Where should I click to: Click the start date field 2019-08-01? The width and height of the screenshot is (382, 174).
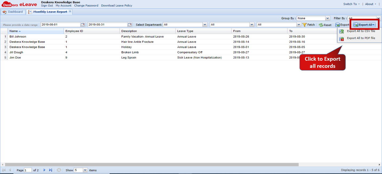tap(61, 24)
